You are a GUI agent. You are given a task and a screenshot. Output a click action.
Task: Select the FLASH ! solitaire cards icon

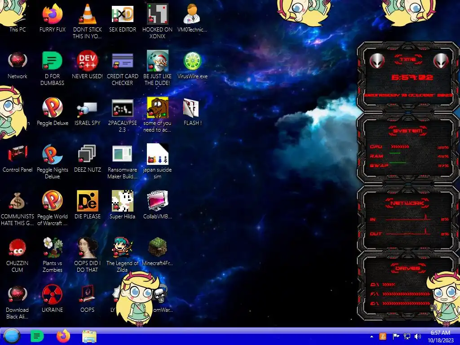point(192,111)
